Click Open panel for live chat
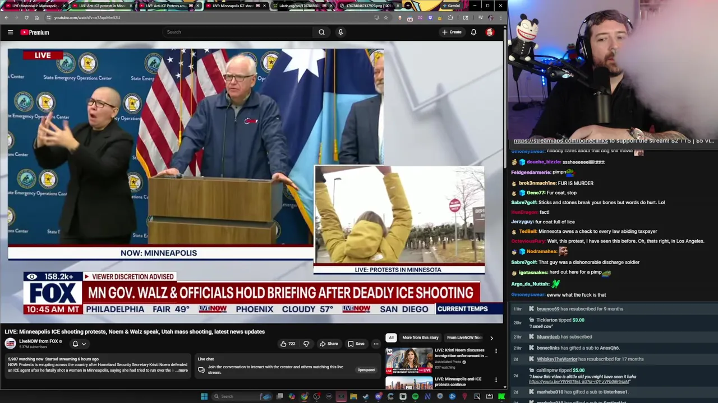Screen dimensions: 718x403 (366, 370)
